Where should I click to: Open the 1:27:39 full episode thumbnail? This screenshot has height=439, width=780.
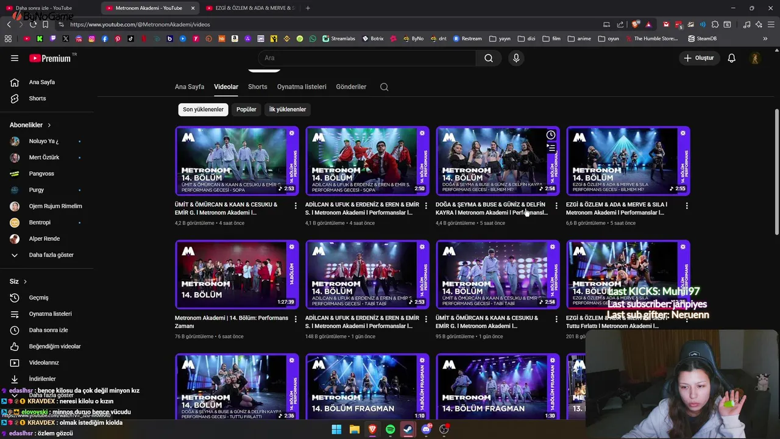237,274
